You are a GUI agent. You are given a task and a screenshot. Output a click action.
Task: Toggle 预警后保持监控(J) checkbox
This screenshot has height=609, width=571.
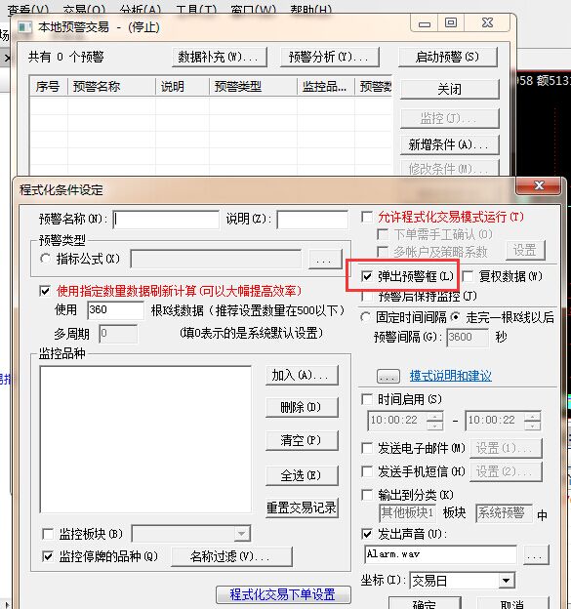(x=367, y=297)
